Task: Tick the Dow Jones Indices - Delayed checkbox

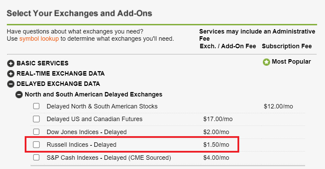Action: point(36,132)
